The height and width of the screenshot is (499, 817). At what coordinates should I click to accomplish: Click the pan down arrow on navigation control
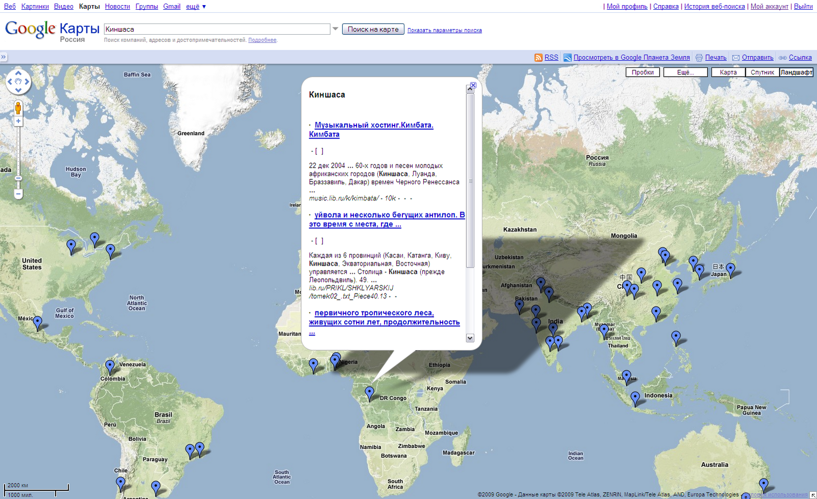click(x=18, y=90)
